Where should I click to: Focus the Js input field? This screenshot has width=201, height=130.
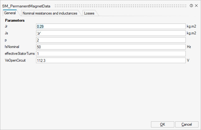point(111,33)
